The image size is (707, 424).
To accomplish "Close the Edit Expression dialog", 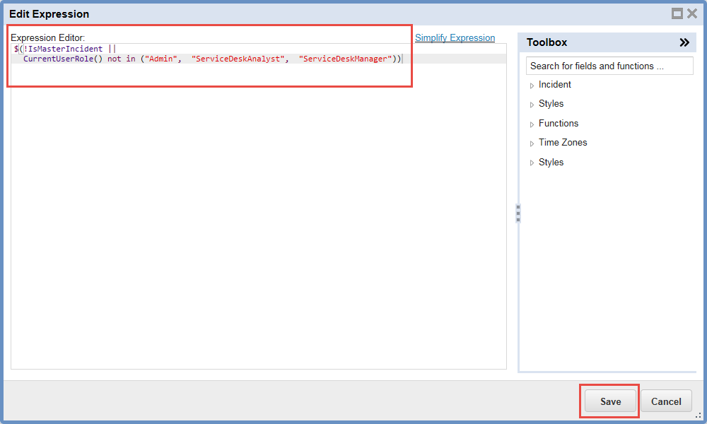I will coord(692,13).
